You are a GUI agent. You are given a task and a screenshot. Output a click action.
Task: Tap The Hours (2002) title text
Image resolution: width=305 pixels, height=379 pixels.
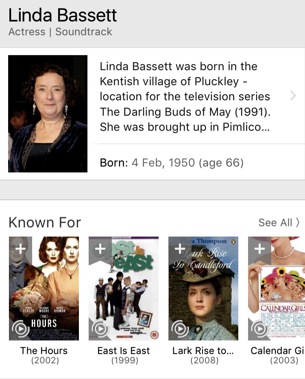44,355
